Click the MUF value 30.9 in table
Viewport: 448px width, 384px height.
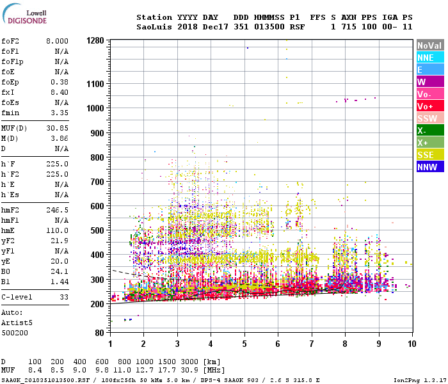(189, 371)
